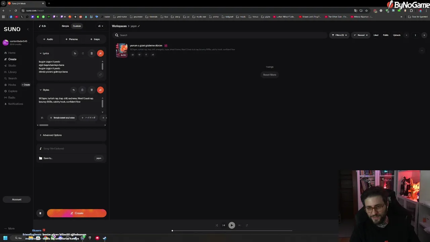Delete the lyrics with the trash icon

pyautogui.click(x=91, y=53)
